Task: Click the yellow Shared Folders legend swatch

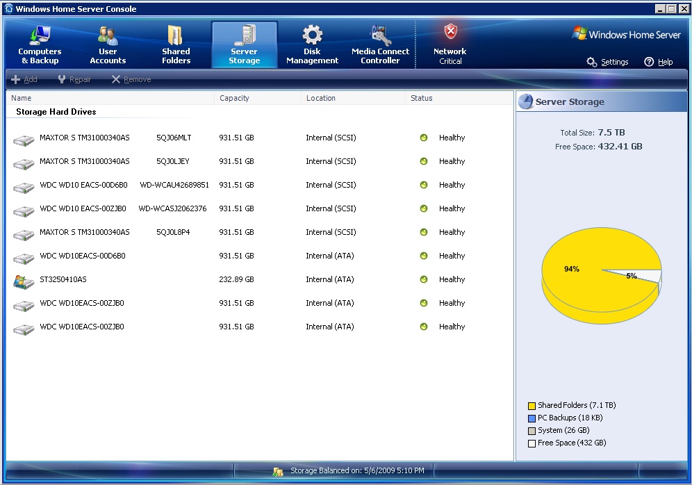Action: pyautogui.click(x=532, y=406)
